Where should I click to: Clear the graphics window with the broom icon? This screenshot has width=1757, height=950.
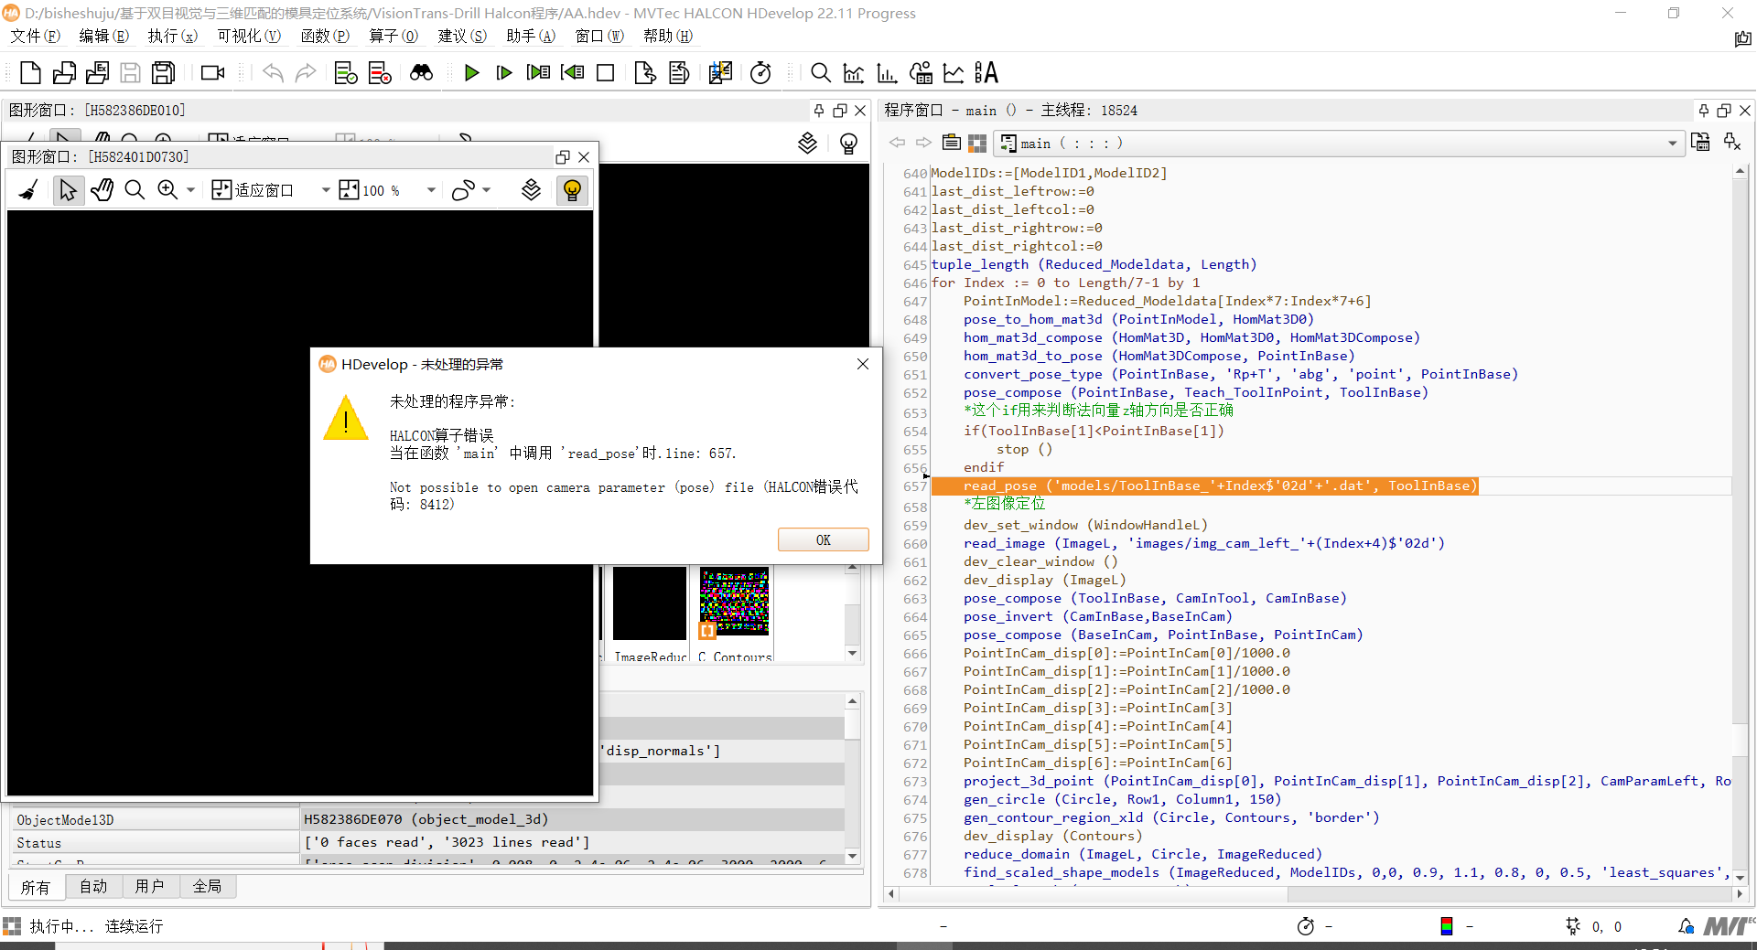click(29, 190)
